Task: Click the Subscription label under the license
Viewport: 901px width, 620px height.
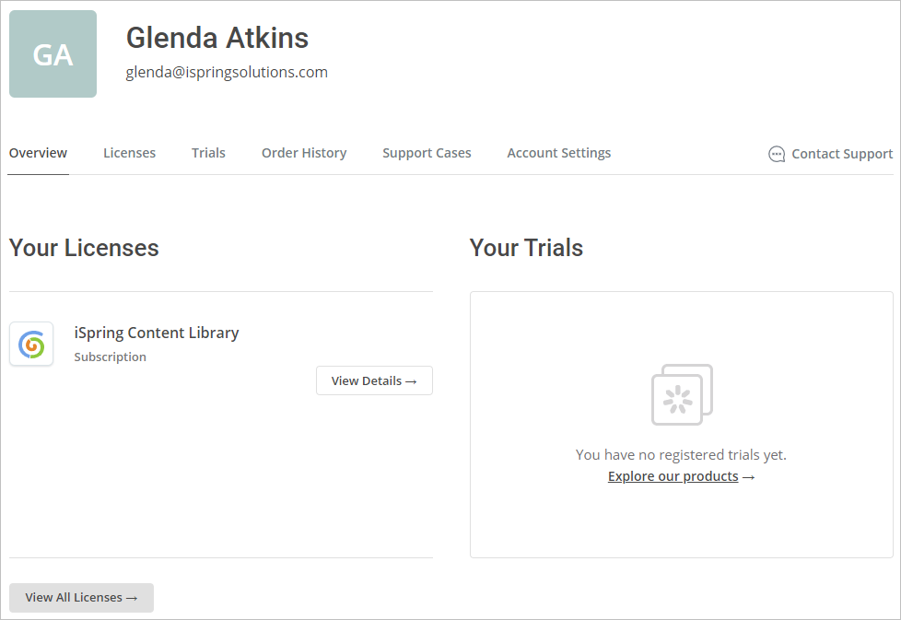Action: (x=111, y=357)
